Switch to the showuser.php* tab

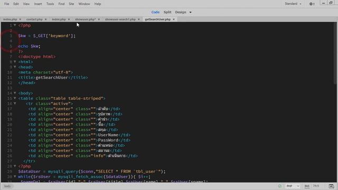[86, 20]
